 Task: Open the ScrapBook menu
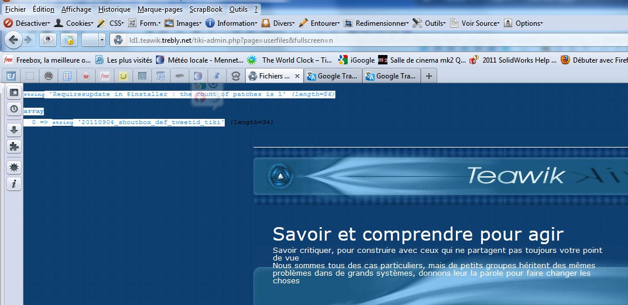pos(206,9)
